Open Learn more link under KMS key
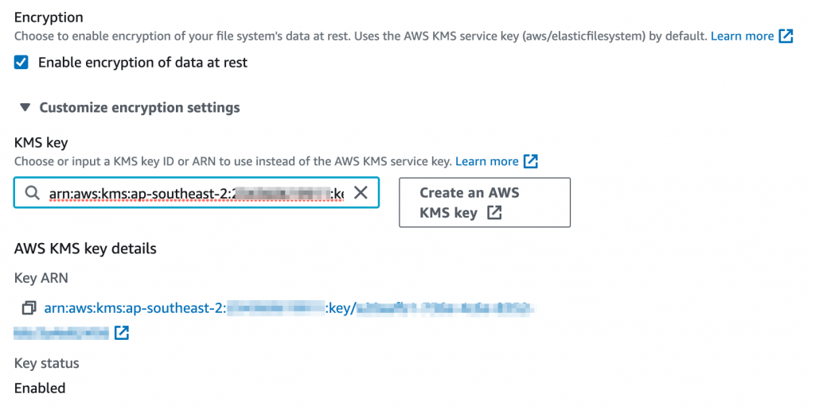815x417 pixels. point(487,161)
